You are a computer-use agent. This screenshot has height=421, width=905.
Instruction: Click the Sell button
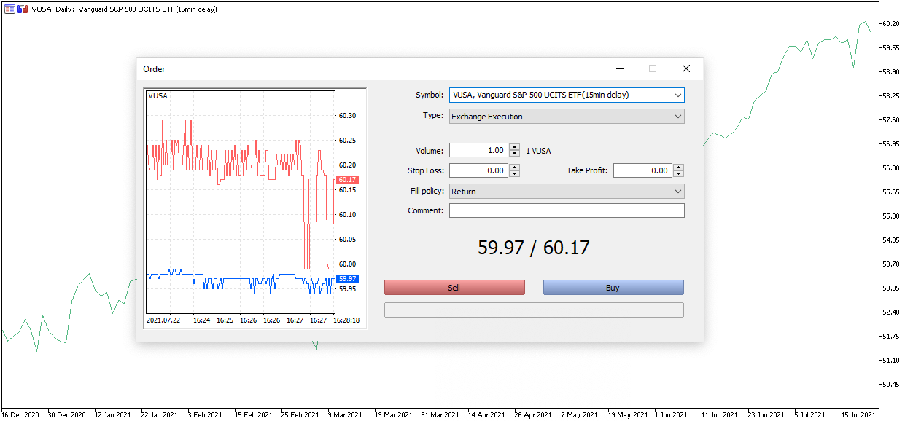[x=454, y=288]
